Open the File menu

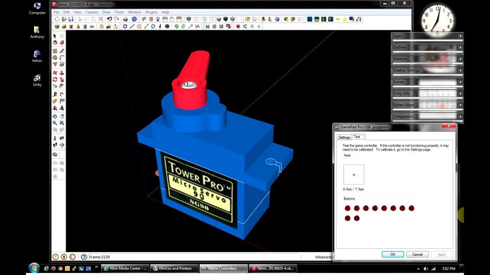[x=56, y=12]
